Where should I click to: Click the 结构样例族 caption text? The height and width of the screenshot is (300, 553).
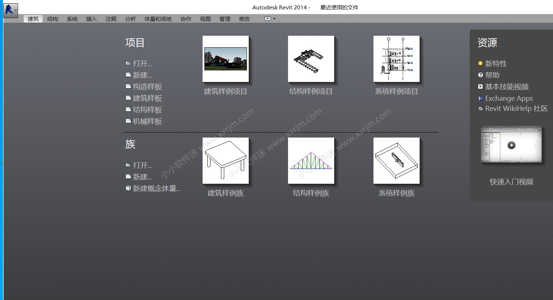tap(311, 193)
